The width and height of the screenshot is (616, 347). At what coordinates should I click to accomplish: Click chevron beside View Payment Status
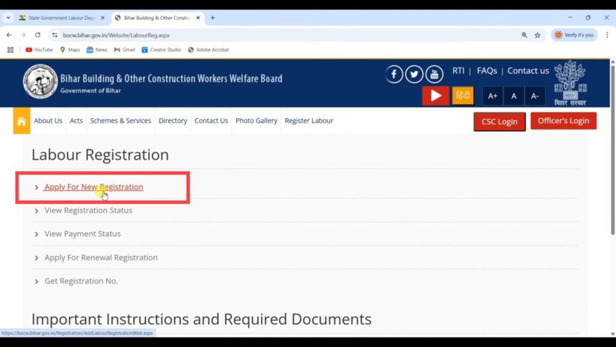point(37,234)
